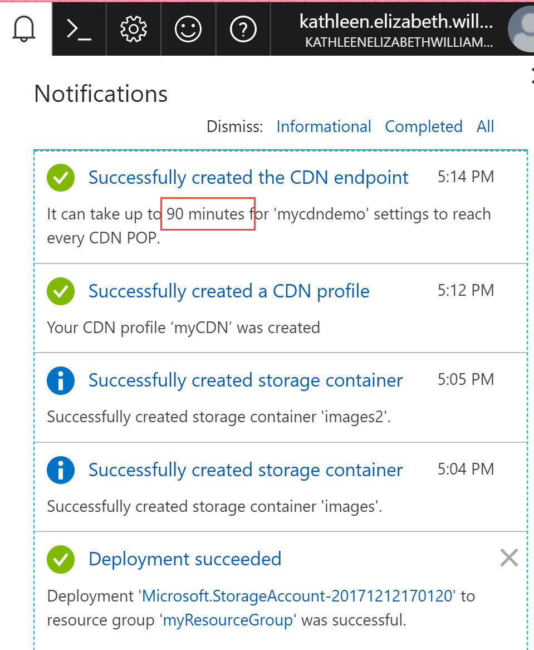Open the myResourceGroup resource group link
534x650 pixels.
228,620
